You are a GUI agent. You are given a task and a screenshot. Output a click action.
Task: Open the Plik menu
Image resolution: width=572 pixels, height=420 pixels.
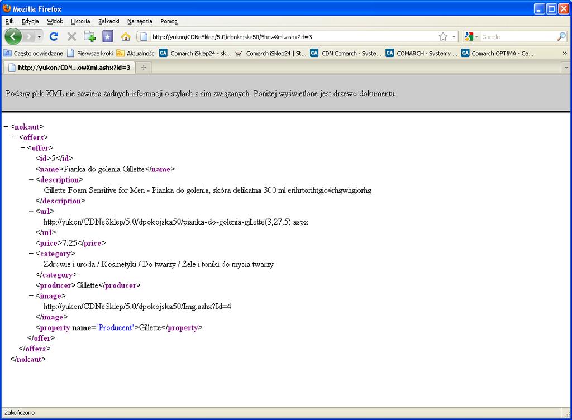[9, 21]
